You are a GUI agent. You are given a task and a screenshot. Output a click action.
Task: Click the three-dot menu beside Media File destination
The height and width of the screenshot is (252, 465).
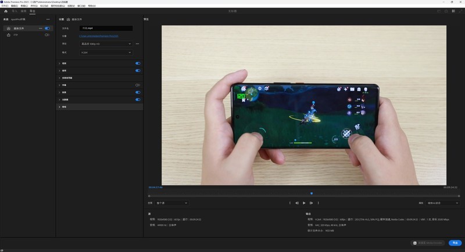[x=40, y=28]
